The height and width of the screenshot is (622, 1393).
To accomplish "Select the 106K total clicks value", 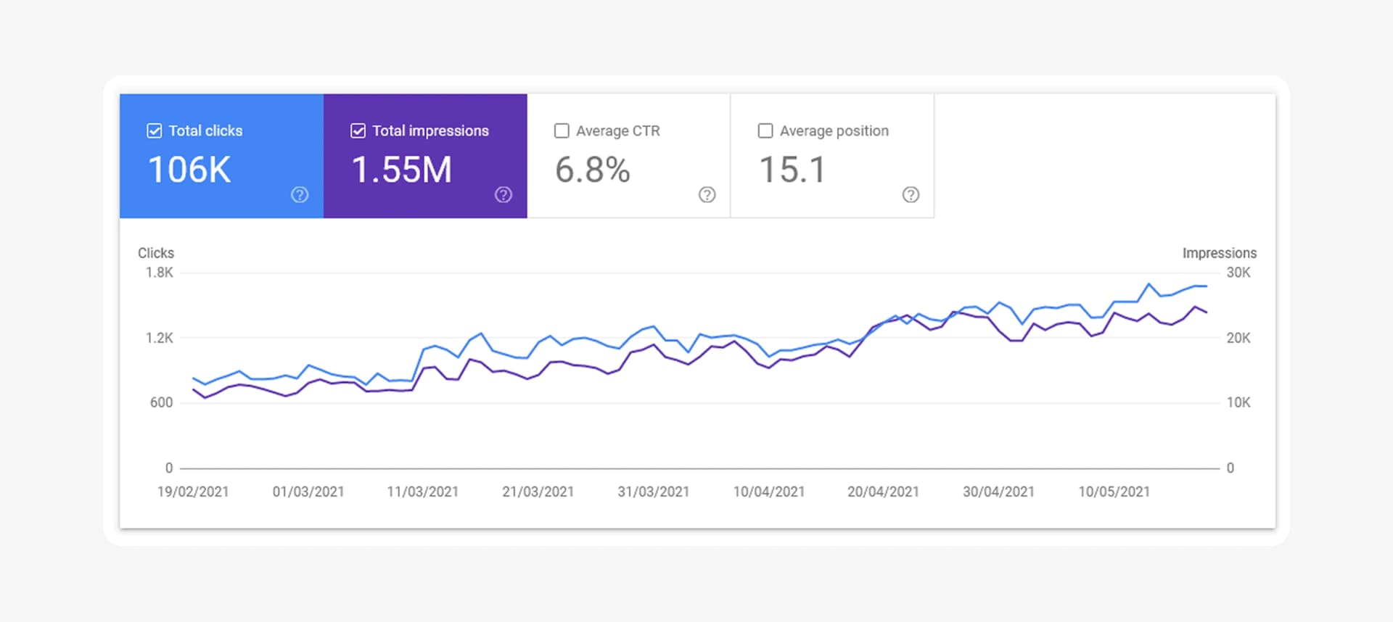I will click(x=189, y=170).
